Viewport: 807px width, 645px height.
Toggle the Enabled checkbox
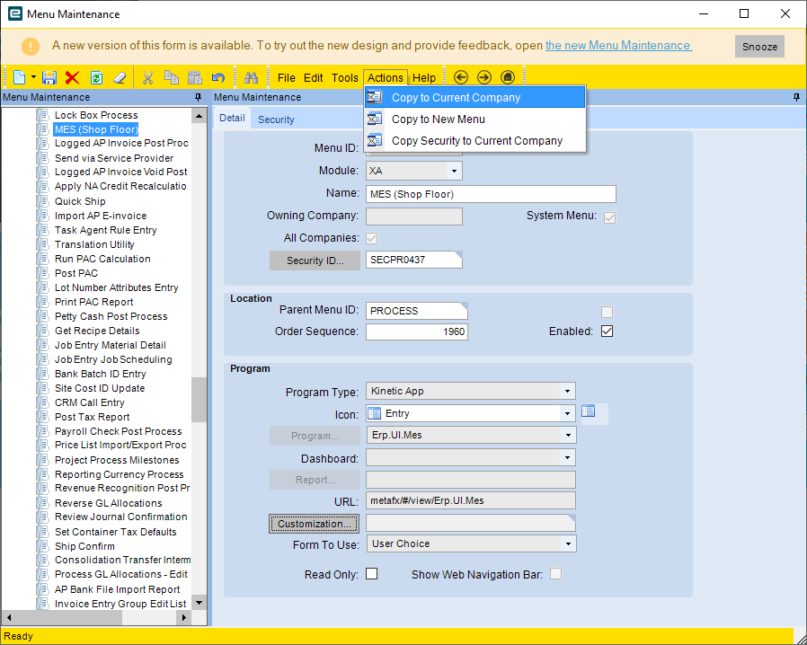pyautogui.click(x=607, y=331)
